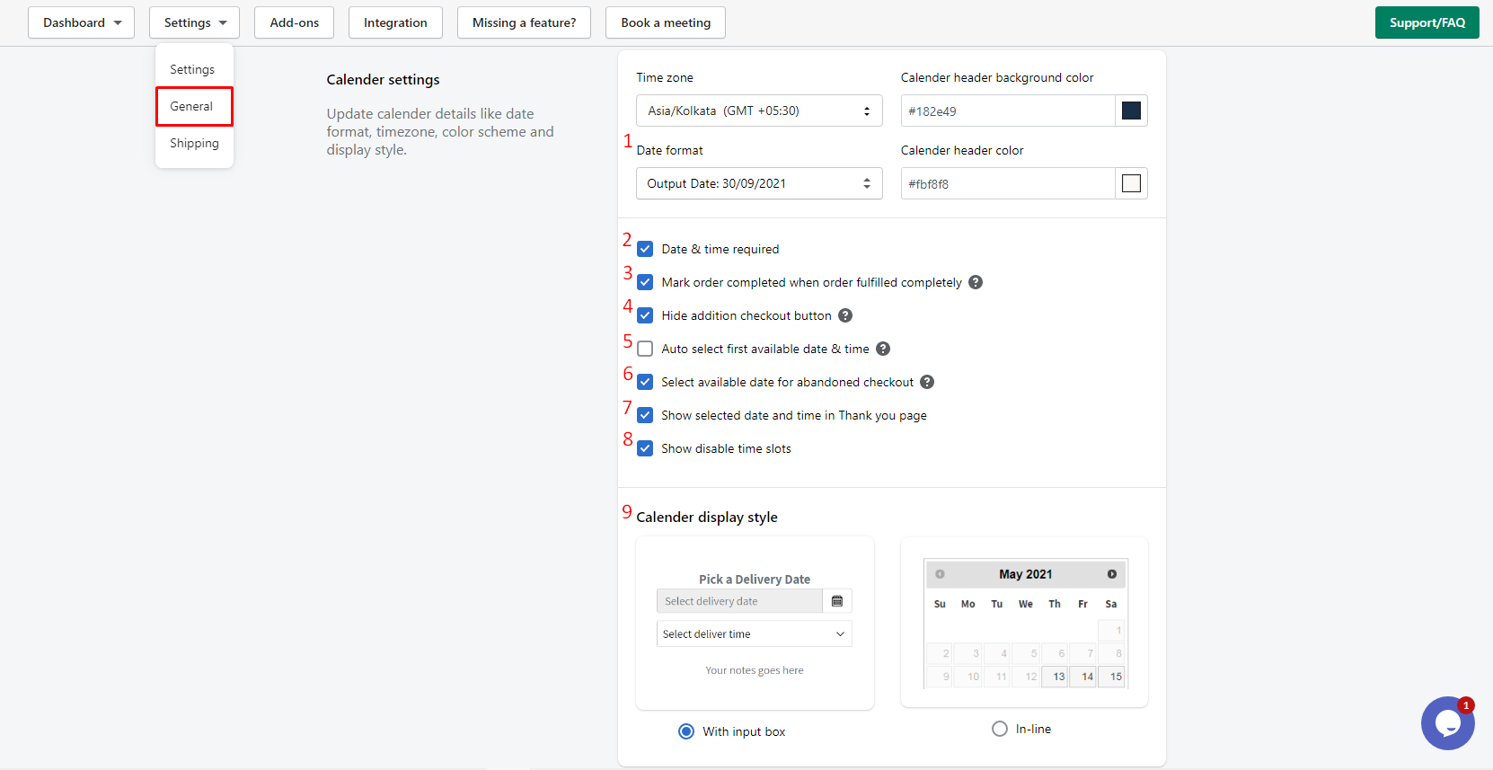
Task: Go to previous month in May 2021 calendar
Action: click(x=940, y=574)
